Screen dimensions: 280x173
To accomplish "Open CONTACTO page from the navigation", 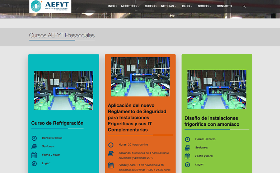I will tap(224, 6).
